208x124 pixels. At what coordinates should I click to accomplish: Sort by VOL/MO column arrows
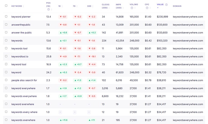click(135, 8)
